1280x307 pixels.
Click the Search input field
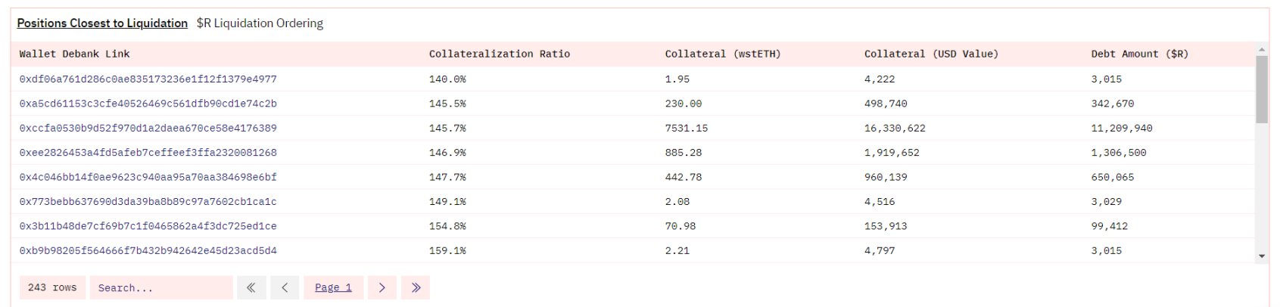160,287
